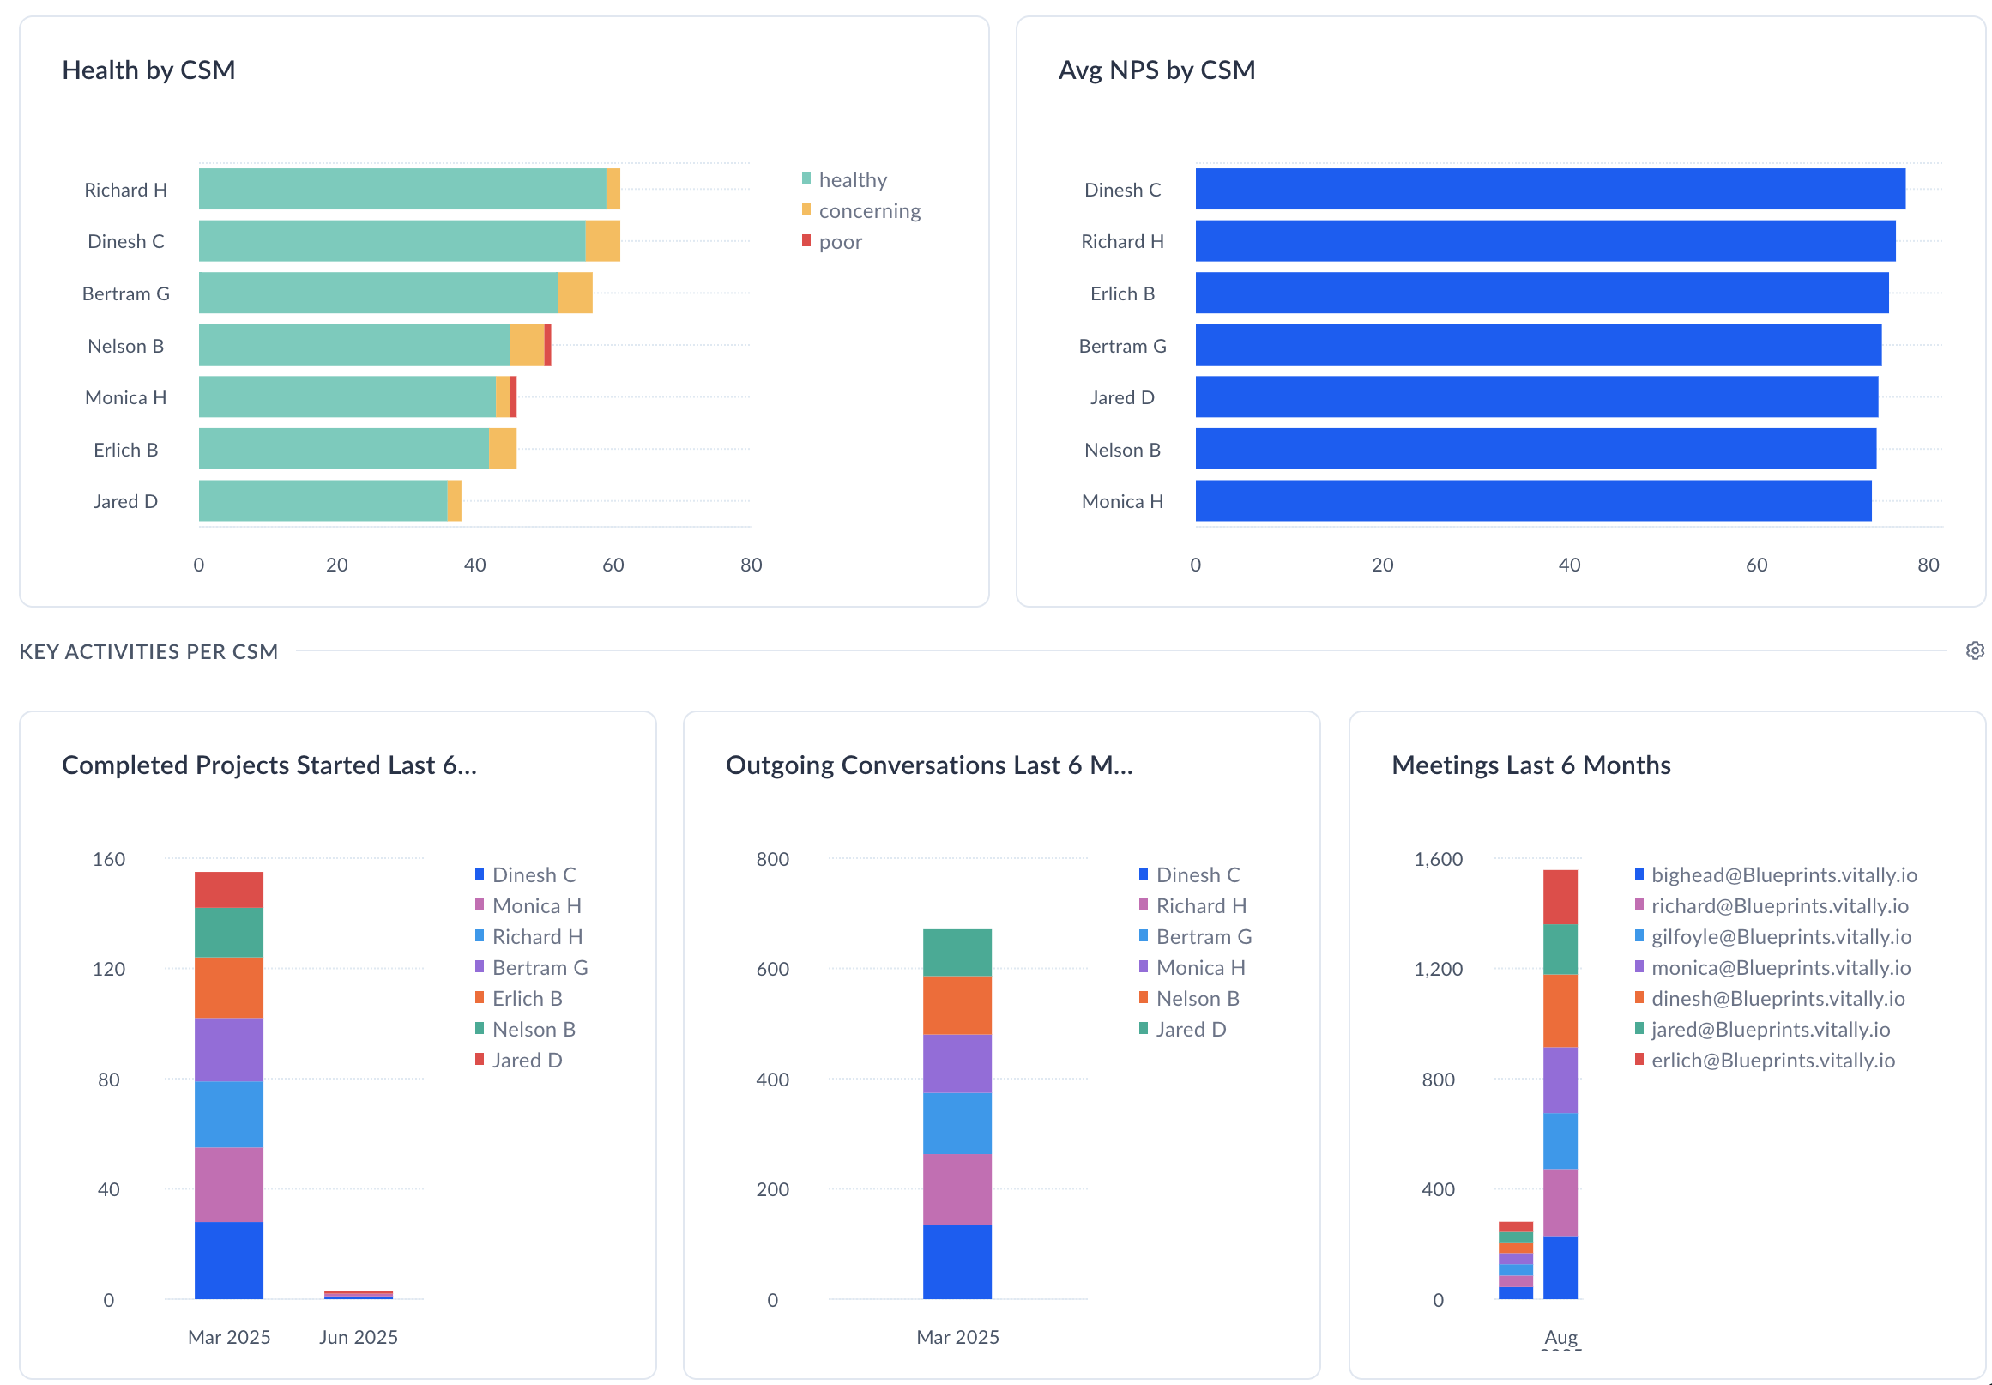Toggle the concerning legend entry
Screen dimensions: 1992x1385
[x=868, y=211]
